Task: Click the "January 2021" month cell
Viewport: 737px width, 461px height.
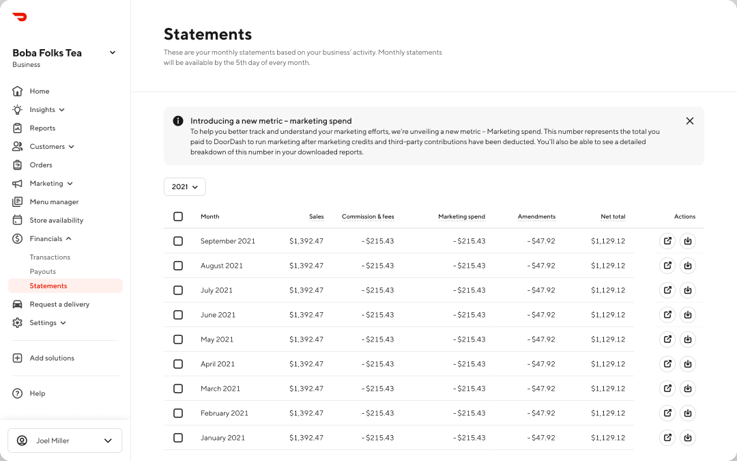Action: [x=222, y=438]
